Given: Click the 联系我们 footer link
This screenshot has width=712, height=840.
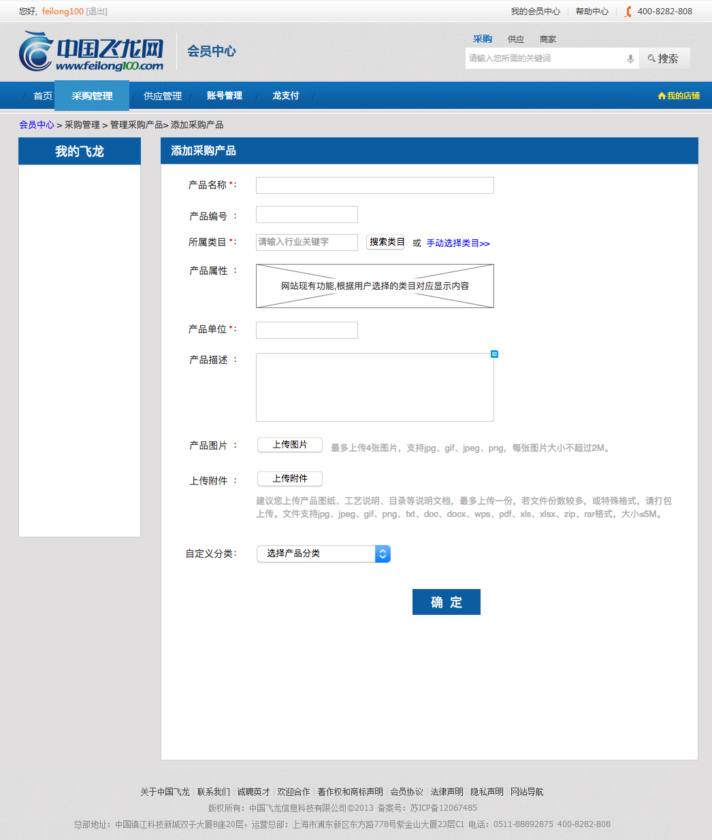Looking at the screenshot, I should click(214, 792).
